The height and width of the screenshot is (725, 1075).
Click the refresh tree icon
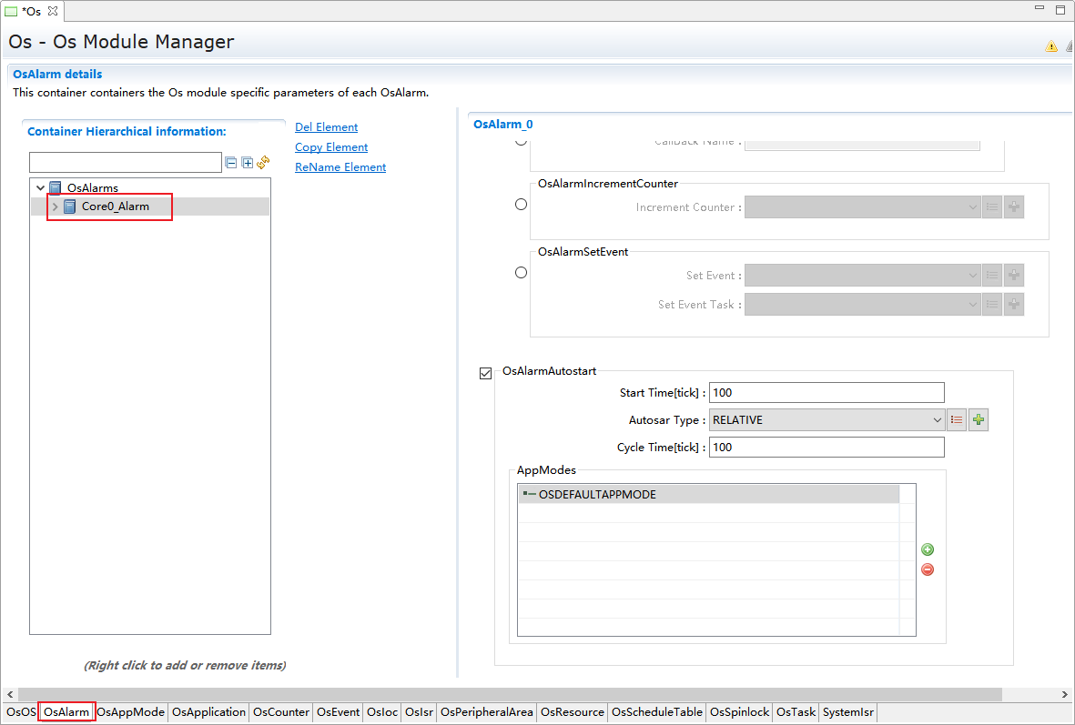[x=263, y=162]
